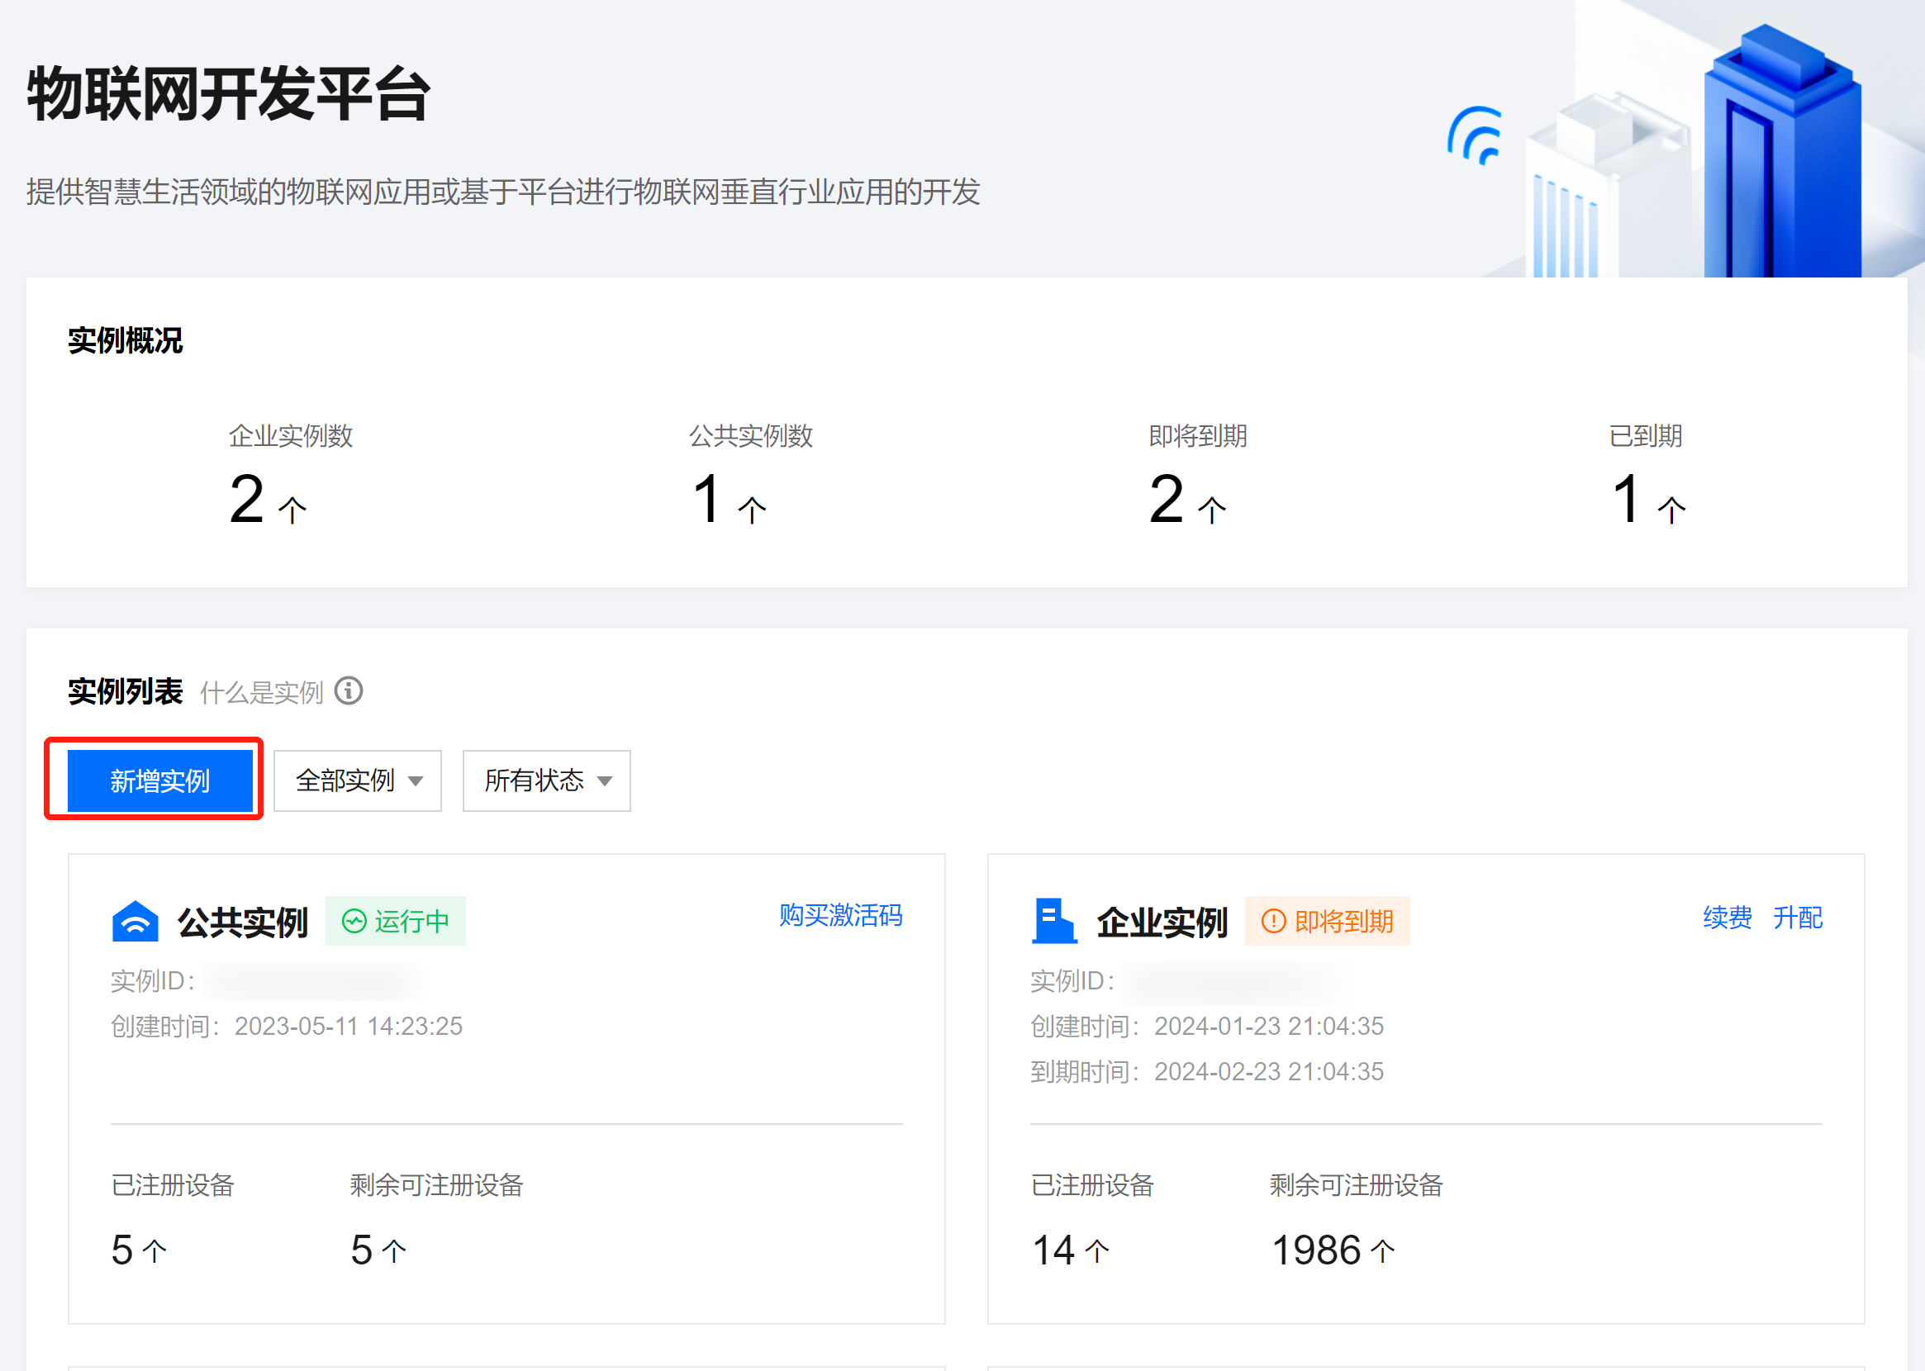
Task: Open the 购买激活码 link
Action: pyautogui.click(x=840, y=915)
